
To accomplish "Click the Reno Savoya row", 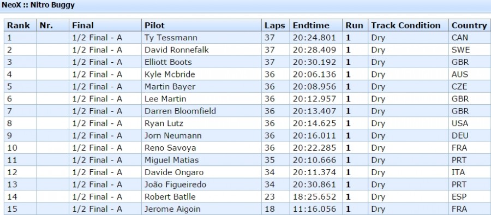I will click(x=247, y=148).
